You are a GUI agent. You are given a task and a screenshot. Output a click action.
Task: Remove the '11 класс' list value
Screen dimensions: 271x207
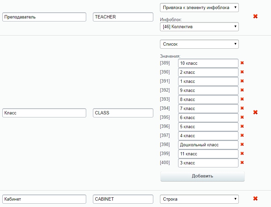click(x=242, y=153)
